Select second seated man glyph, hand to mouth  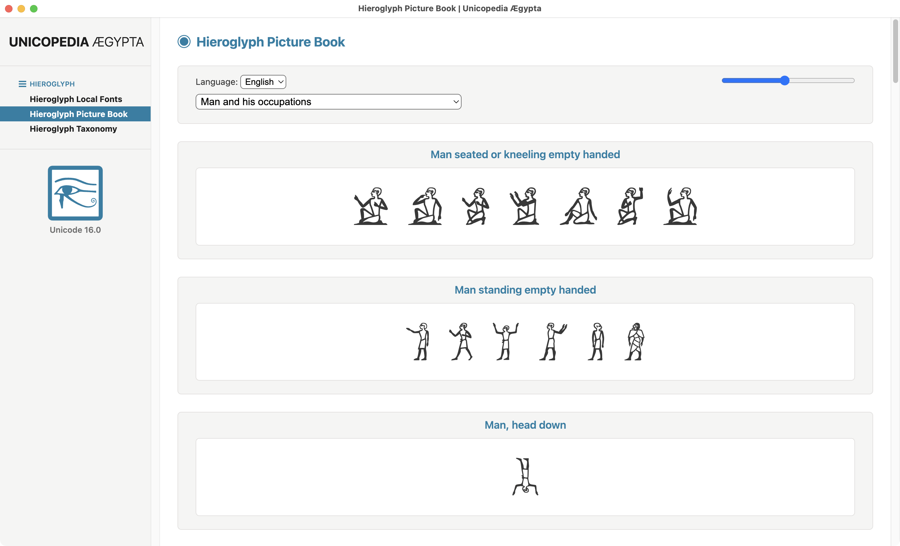425,206
